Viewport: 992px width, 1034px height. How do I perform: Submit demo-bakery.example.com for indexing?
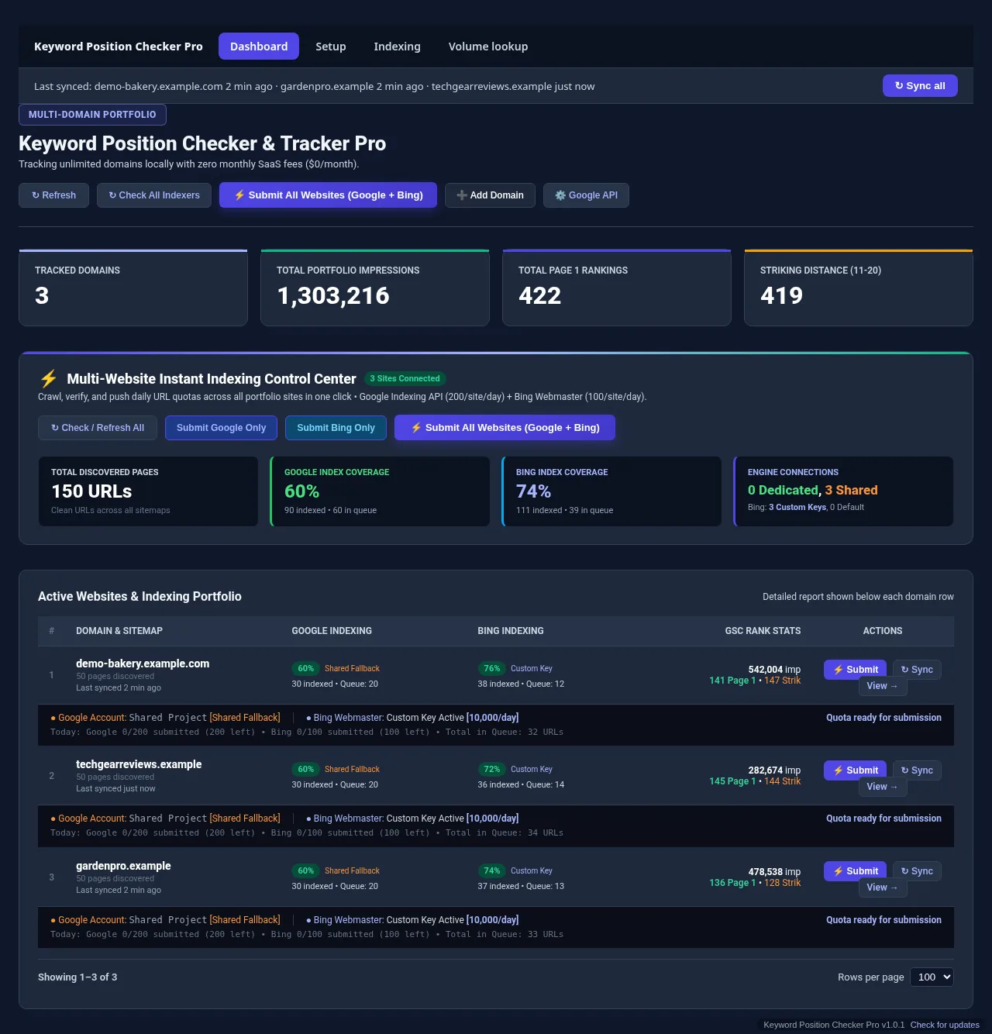point(855,670)
